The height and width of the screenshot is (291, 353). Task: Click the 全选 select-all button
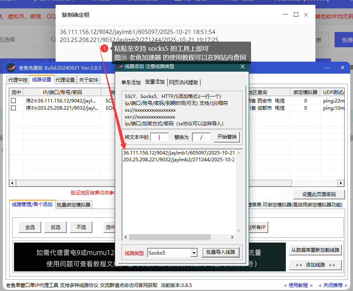pyautogui.click(x=30, y=227)
